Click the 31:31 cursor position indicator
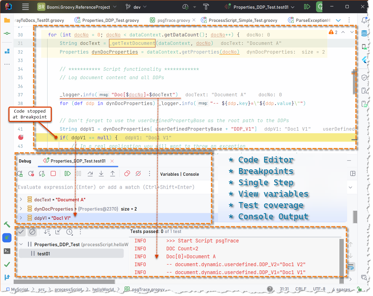 (284, 289)
